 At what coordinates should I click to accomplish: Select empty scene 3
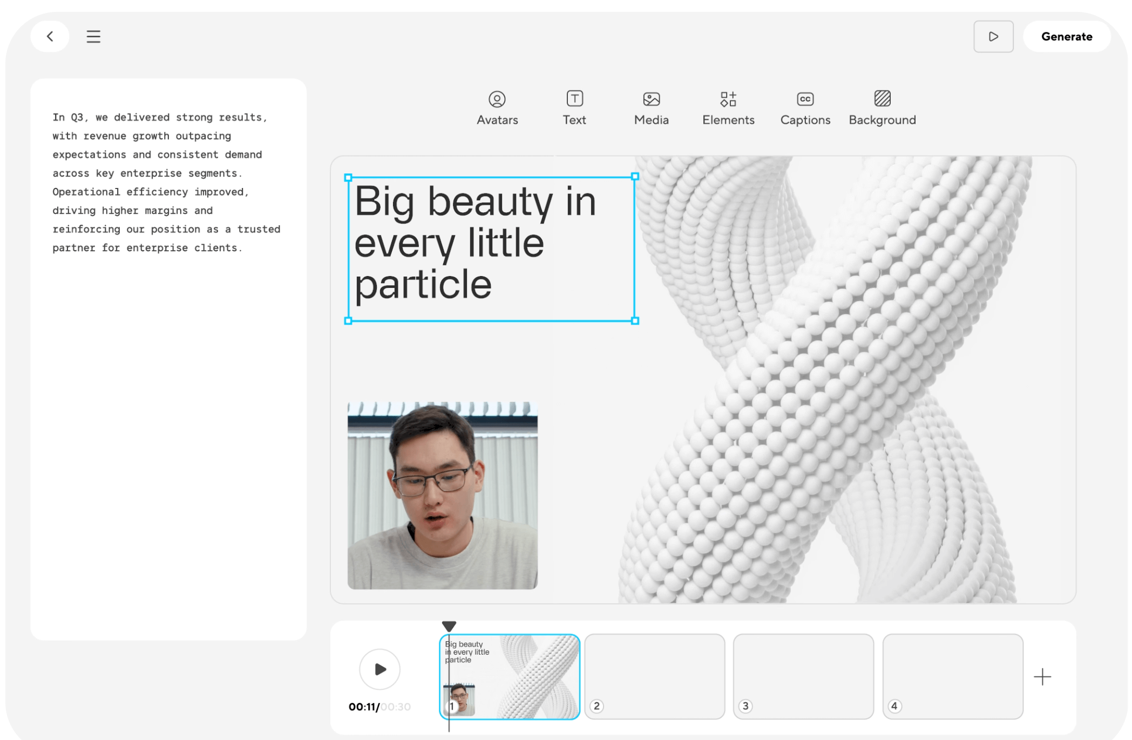coord(803,676)
